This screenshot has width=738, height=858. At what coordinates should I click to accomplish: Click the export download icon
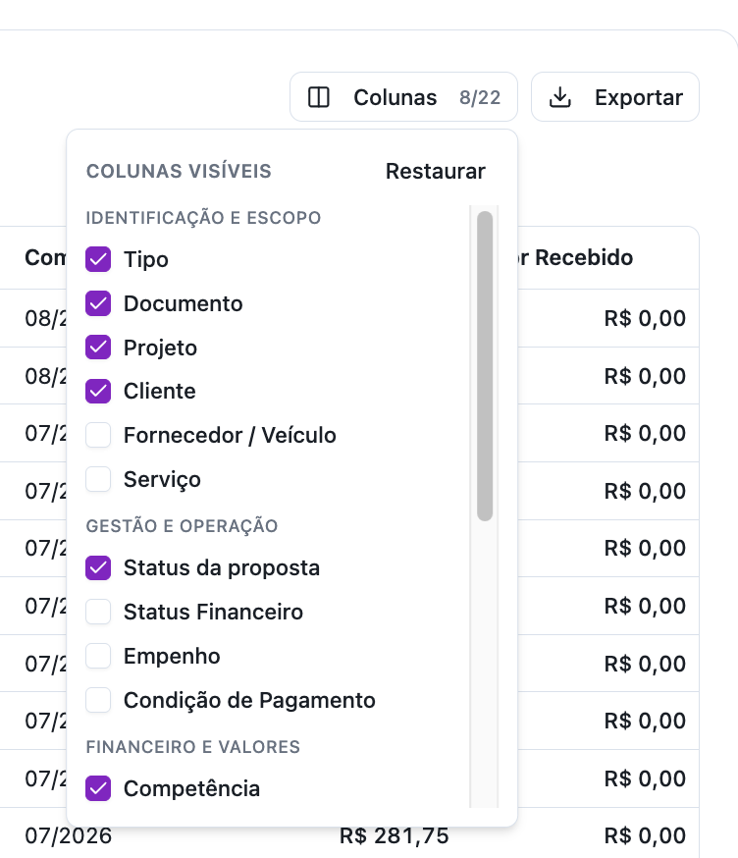[559, 97]
